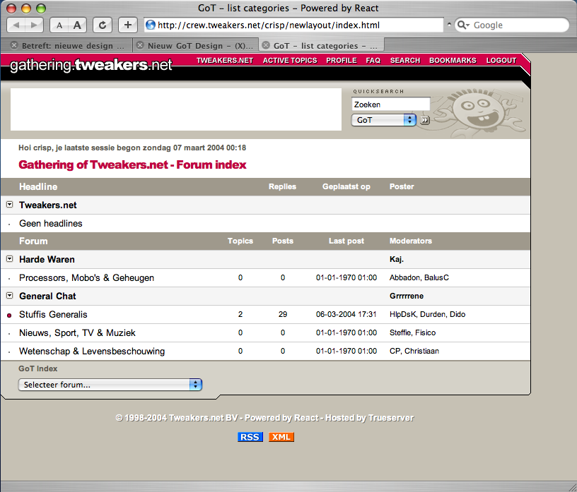Open the orange XML feed badge
The width and height of the screenshot is (577, 492).
click(281, 437)
